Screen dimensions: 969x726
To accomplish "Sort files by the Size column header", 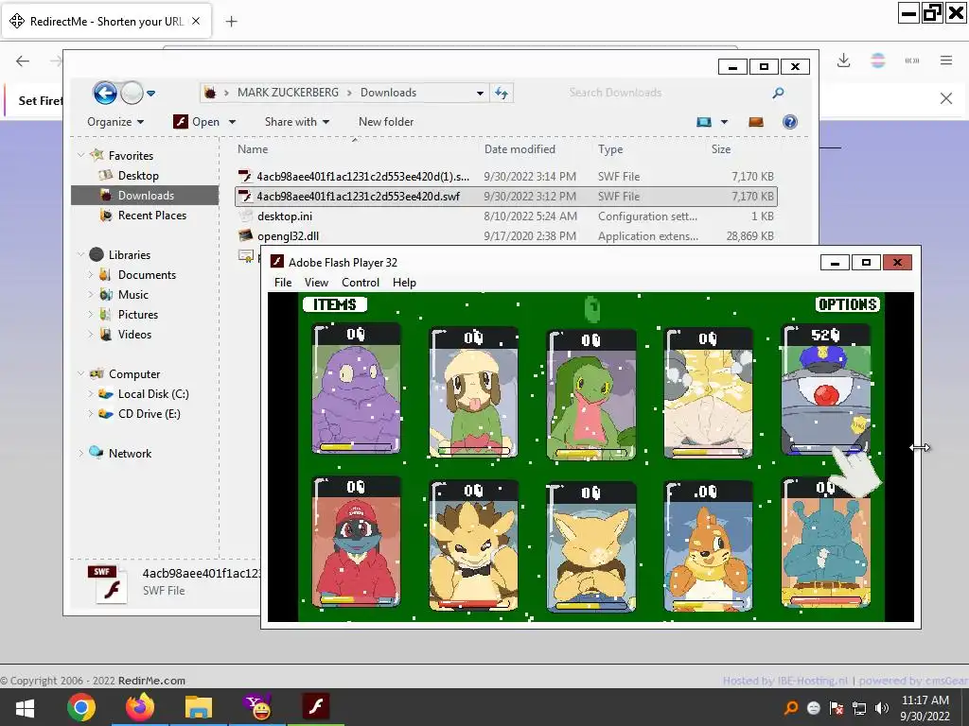I will coord(720,148).
